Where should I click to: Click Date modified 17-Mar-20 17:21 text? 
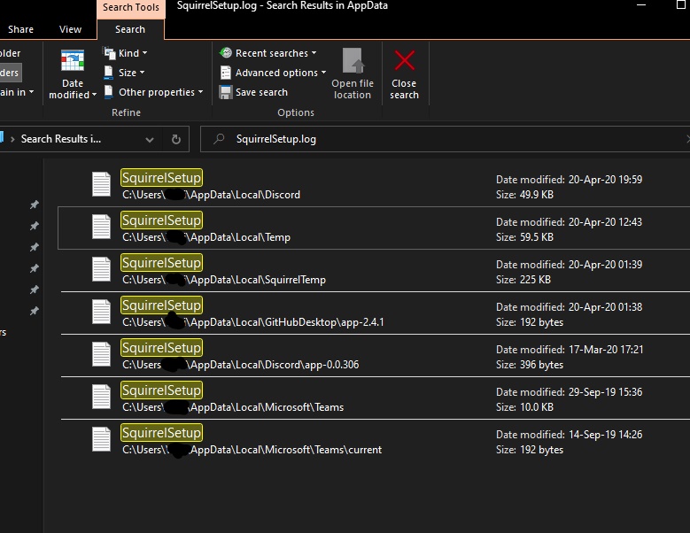(x=570, y=350)
